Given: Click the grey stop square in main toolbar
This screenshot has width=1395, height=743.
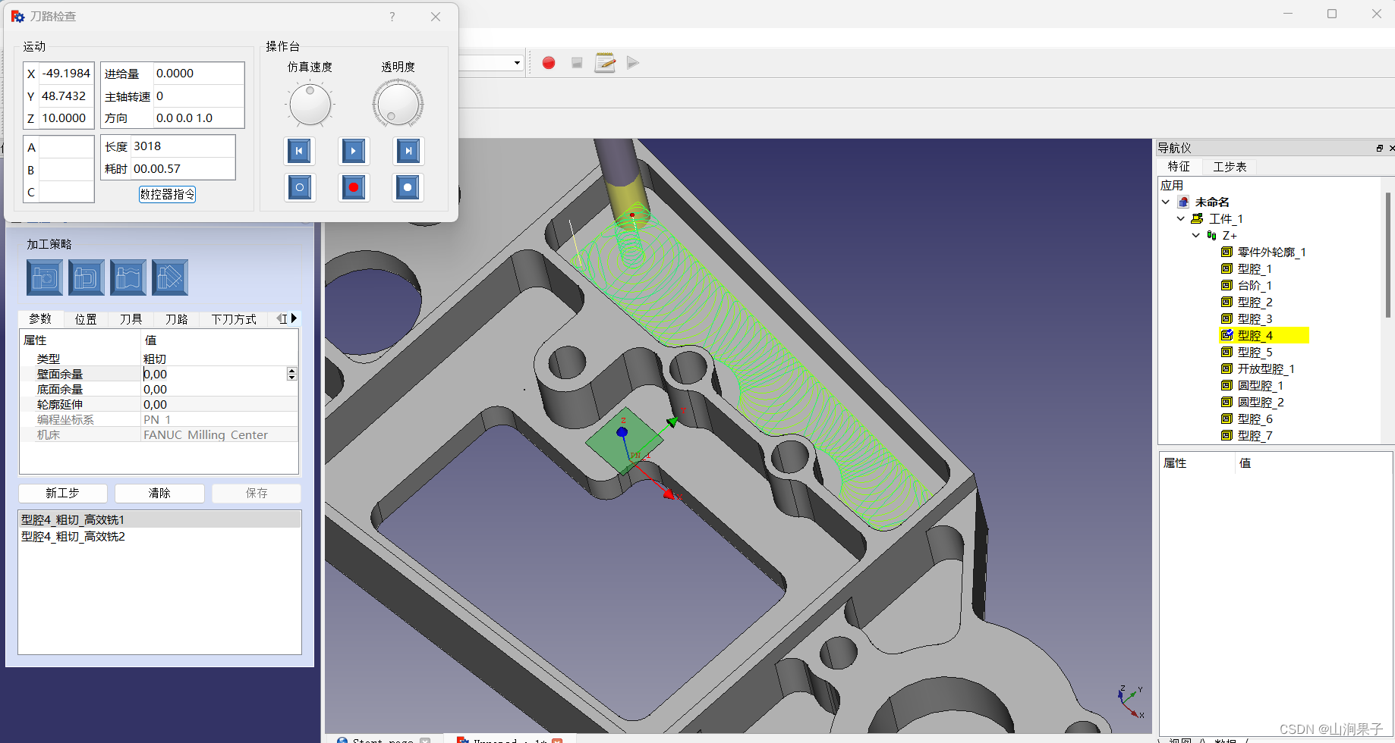Looking at the screenshot, I should (577, 63).
